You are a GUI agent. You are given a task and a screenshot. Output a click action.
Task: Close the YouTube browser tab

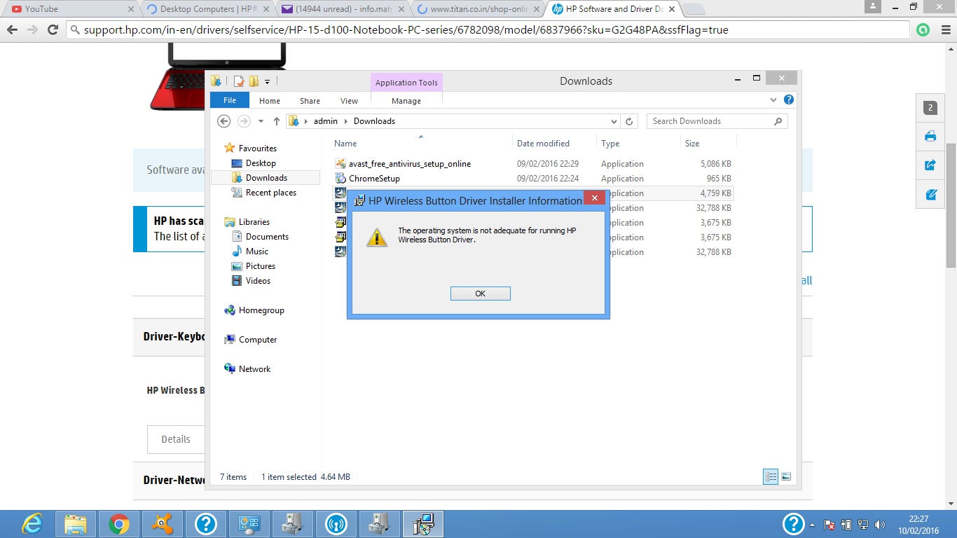pyautogui.click(x=130, y=9)
